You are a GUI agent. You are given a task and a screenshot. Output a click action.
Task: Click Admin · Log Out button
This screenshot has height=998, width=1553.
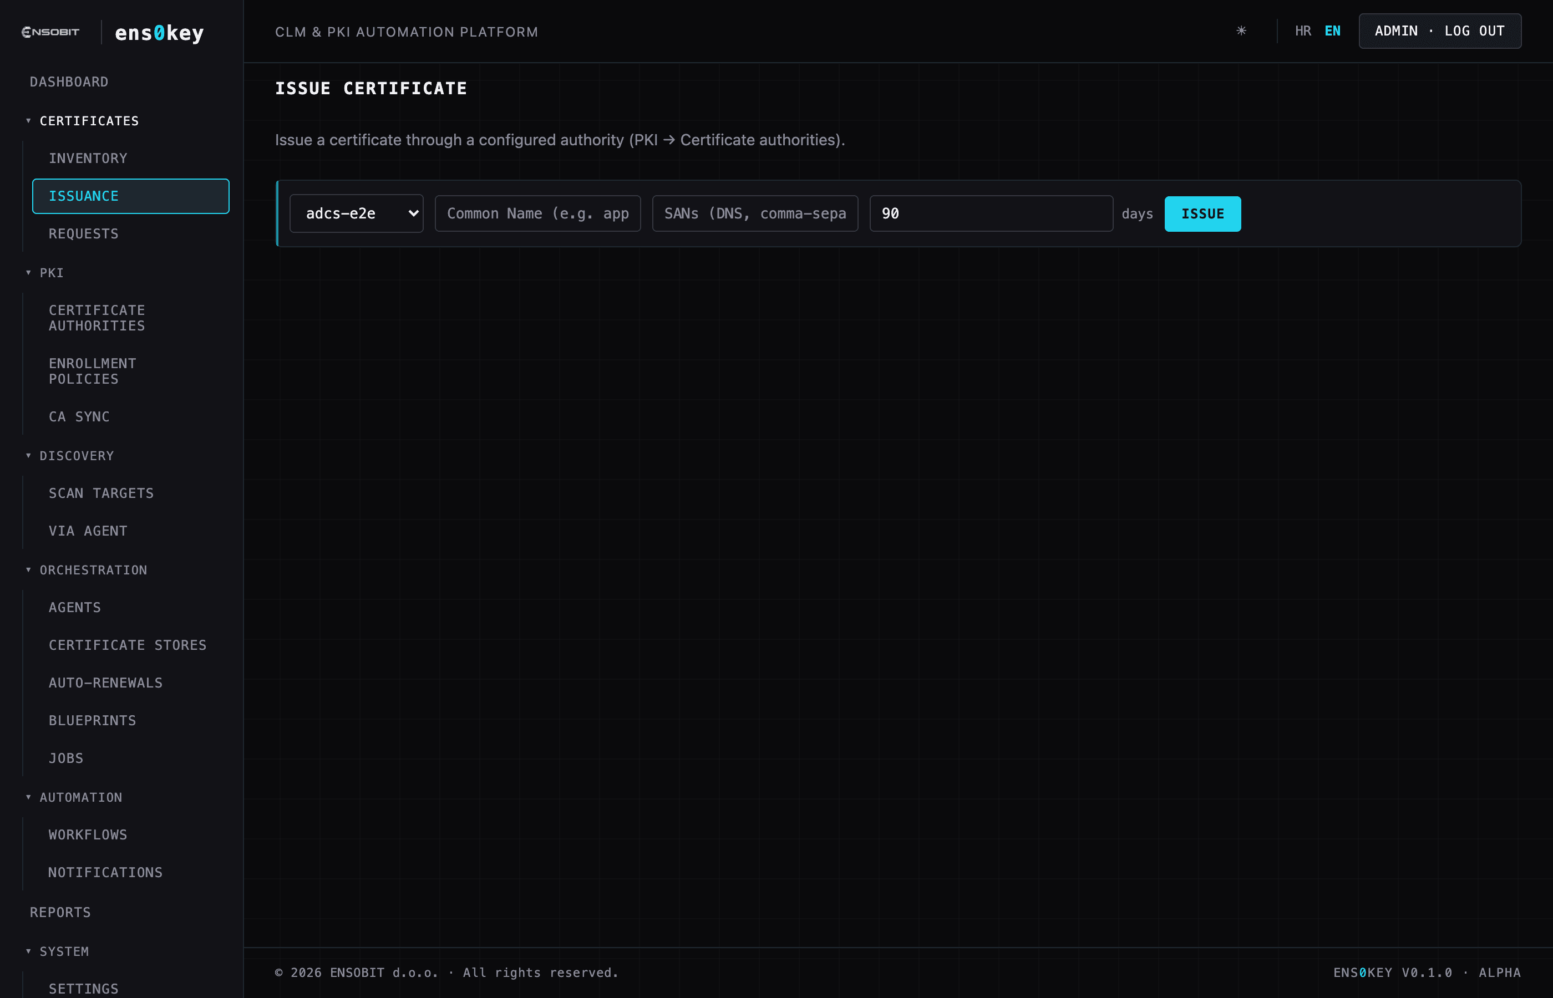(x=1439, y=31)
